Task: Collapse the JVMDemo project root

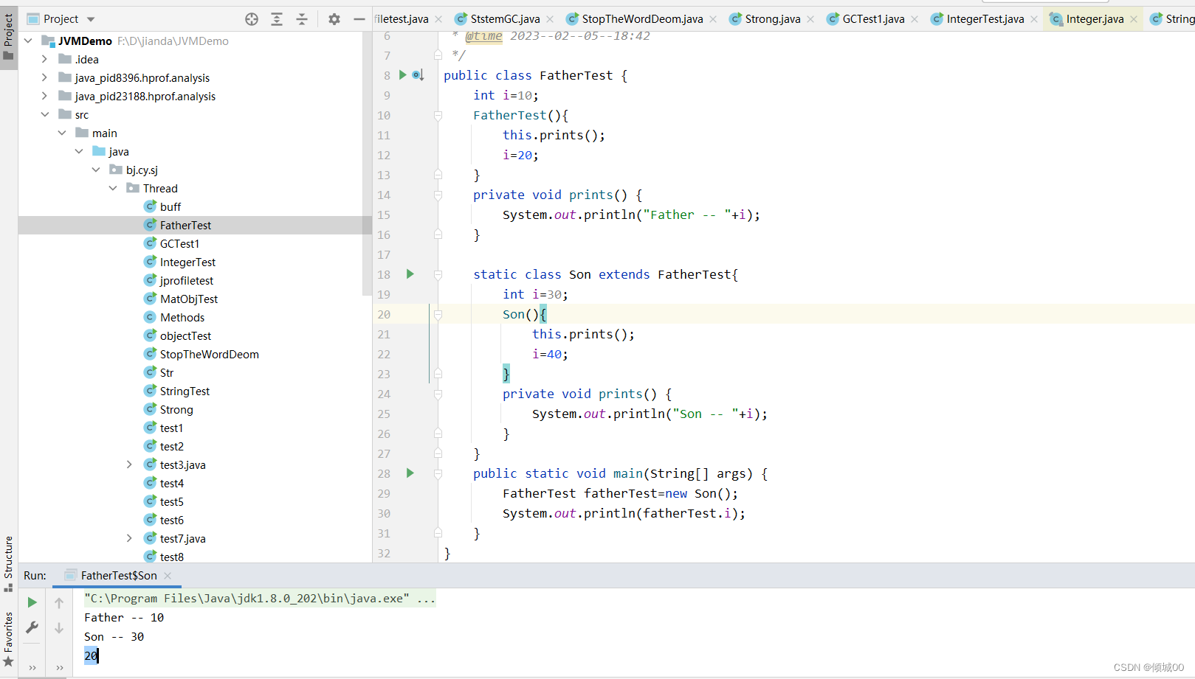Action: (x=28, y=41)
